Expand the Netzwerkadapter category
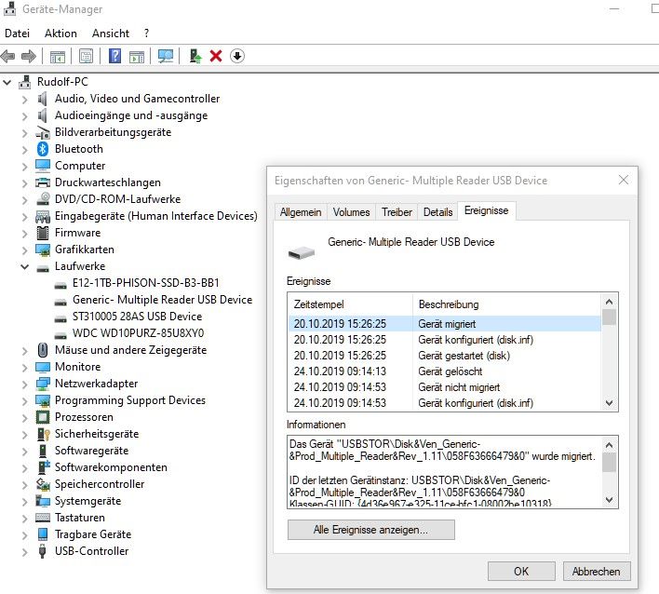The height and width of the screenshot is (594, 659). [25, 384]
